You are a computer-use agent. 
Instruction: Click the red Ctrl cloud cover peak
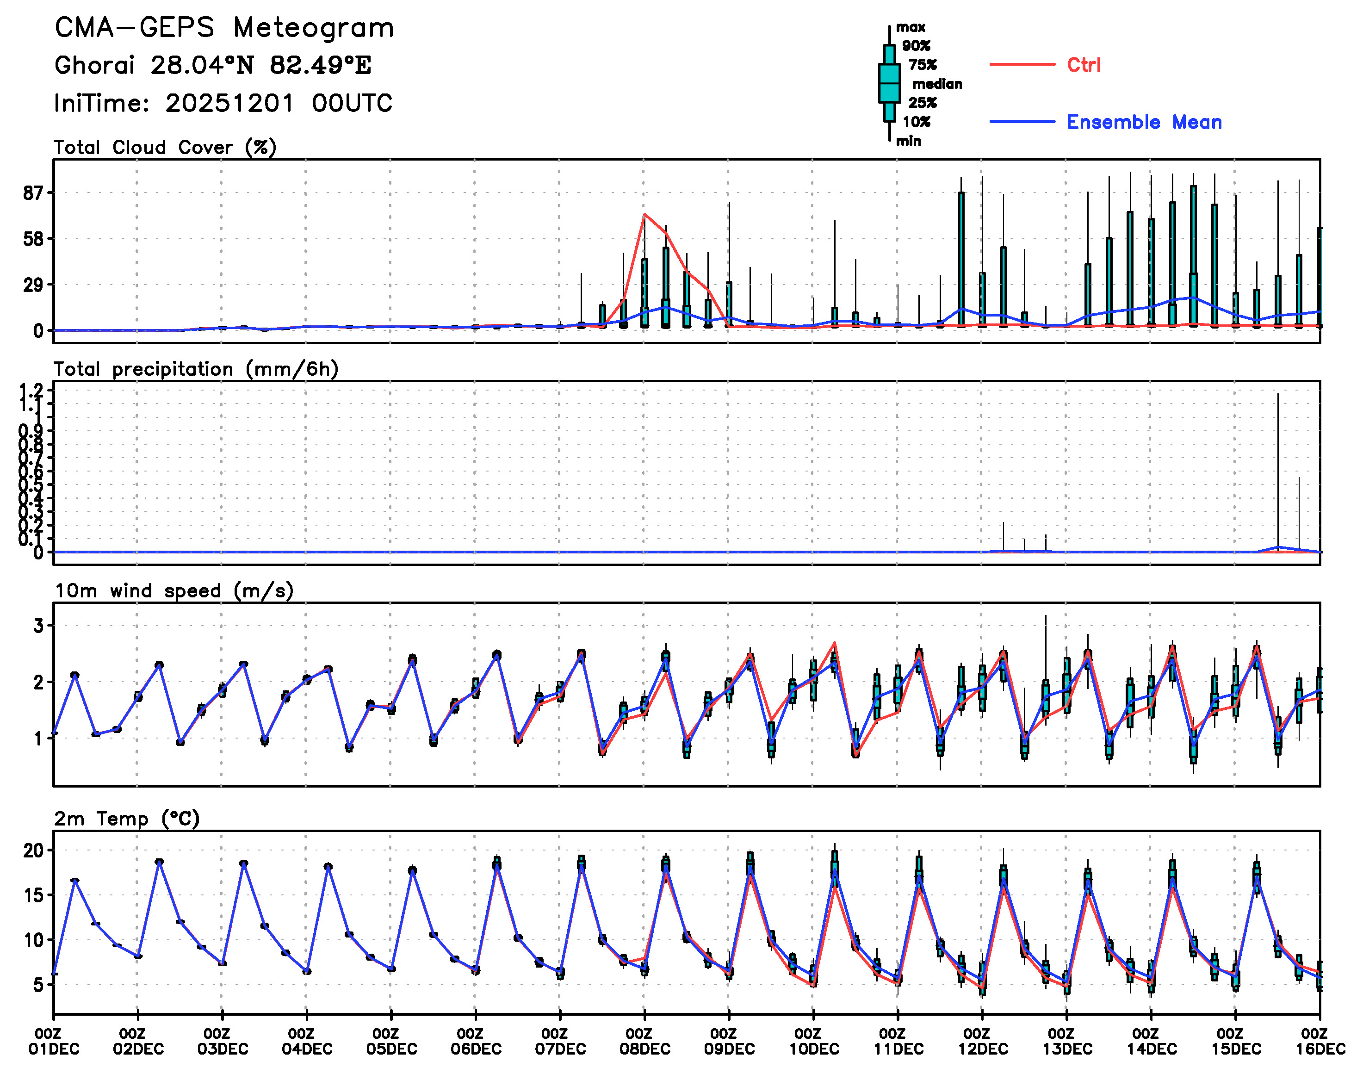coord(644,215)
